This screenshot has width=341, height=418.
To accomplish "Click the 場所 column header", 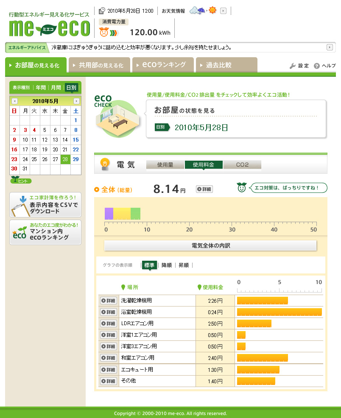I will 130,287.
